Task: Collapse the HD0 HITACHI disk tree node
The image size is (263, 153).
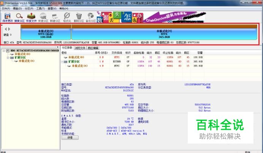Action: 4,51
